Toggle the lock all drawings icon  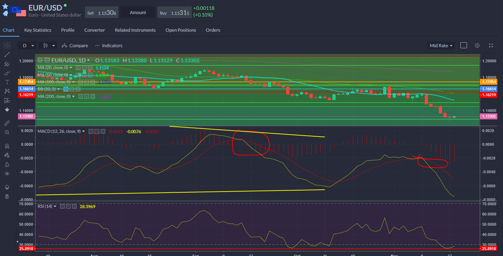tap(7, 164)
